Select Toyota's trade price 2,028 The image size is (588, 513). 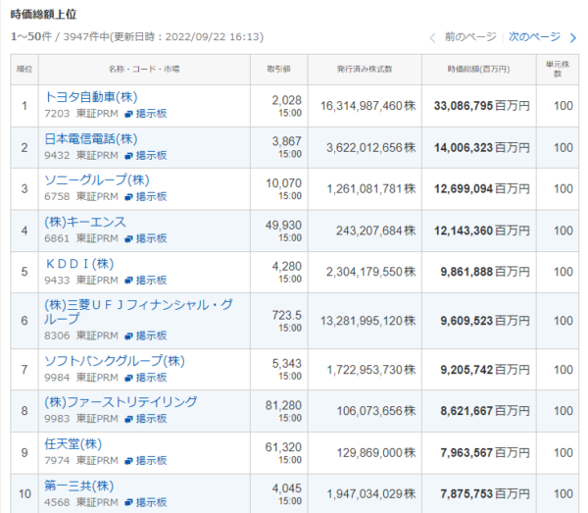tap(287, 100)
